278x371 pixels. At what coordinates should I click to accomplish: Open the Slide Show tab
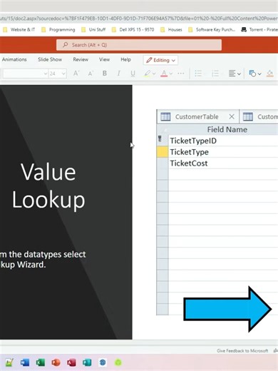[x=50, y=59]
